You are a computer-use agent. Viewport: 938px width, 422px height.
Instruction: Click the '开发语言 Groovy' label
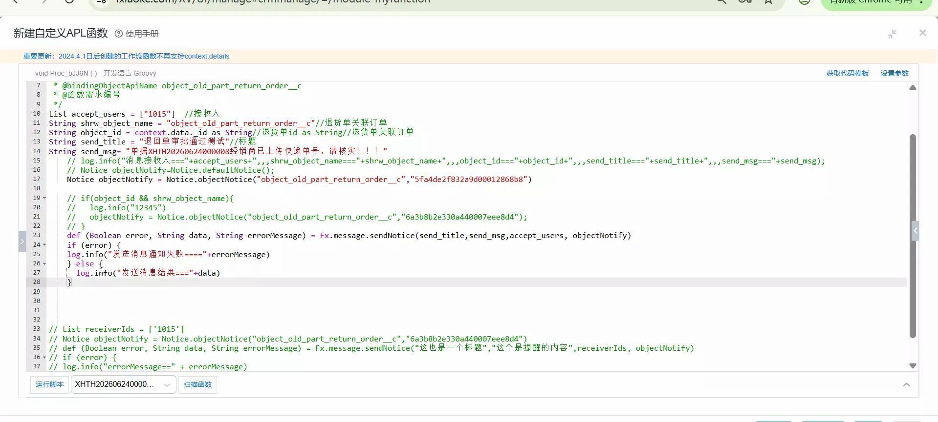point(130,73)
